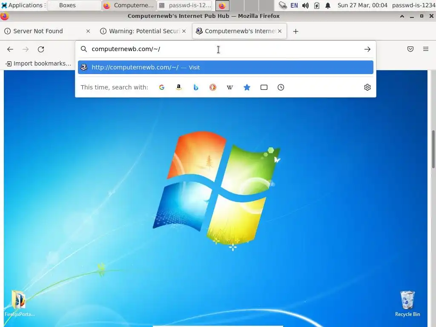Click the clock showing Sun 27 Mar, 00:04

coord(362,5)
